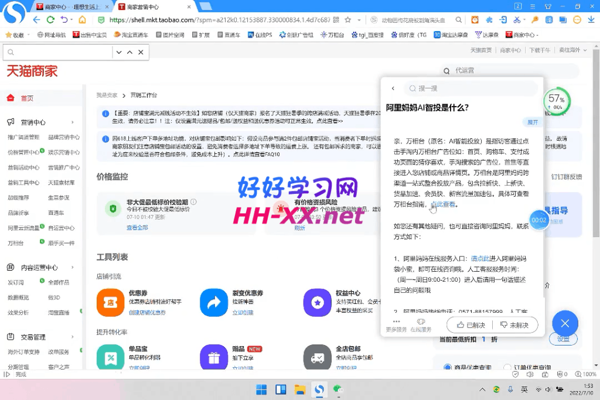Click the 代运营 top search box

511,70
